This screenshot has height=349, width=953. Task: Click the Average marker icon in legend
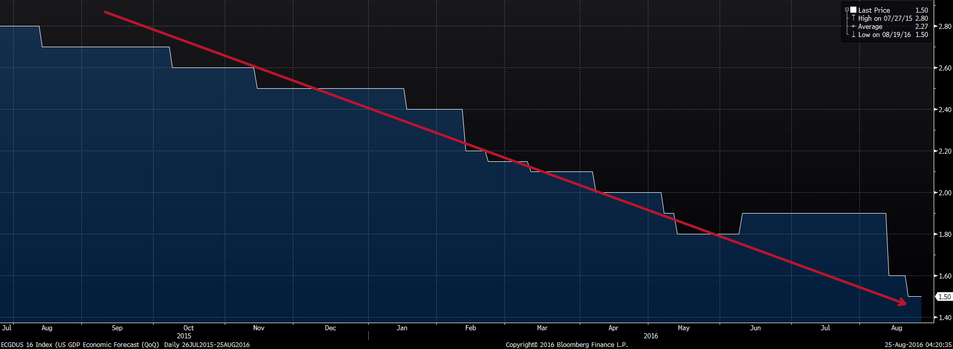853,26
